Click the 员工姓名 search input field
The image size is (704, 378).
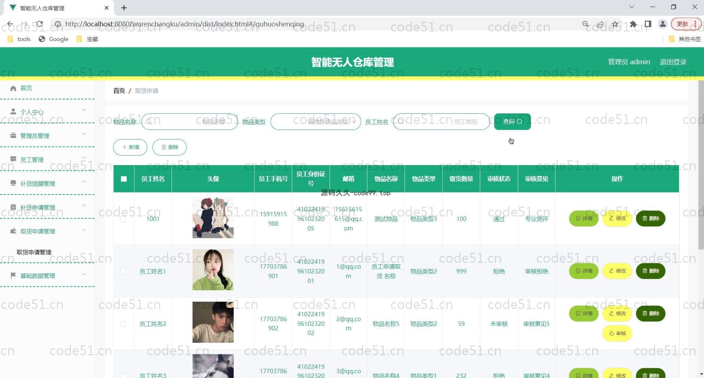(x=441, y=121)
